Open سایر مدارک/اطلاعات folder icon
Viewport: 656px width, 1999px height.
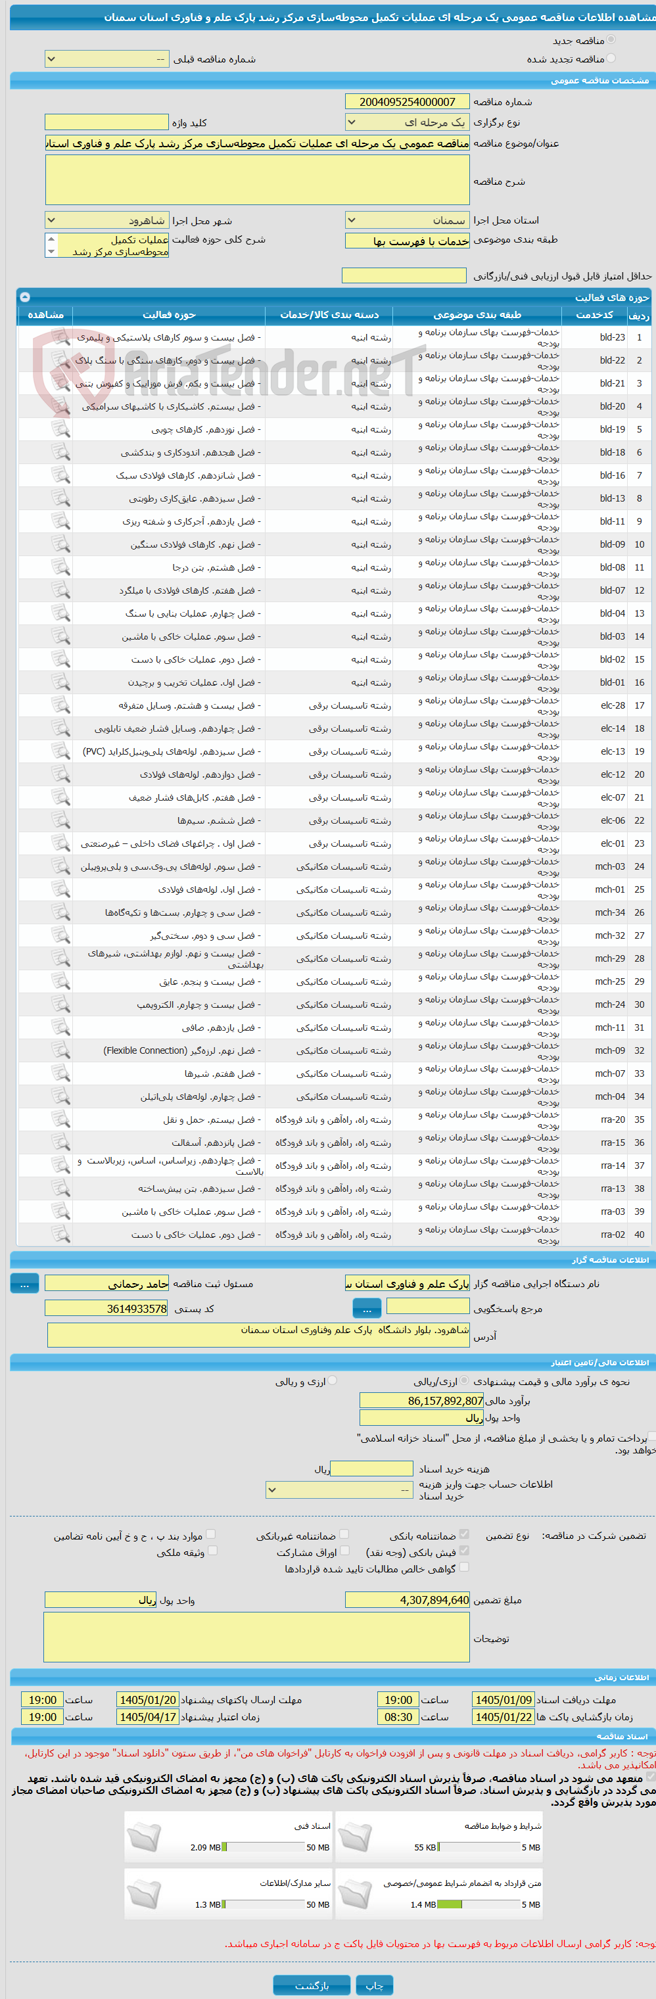point(145,1894)
